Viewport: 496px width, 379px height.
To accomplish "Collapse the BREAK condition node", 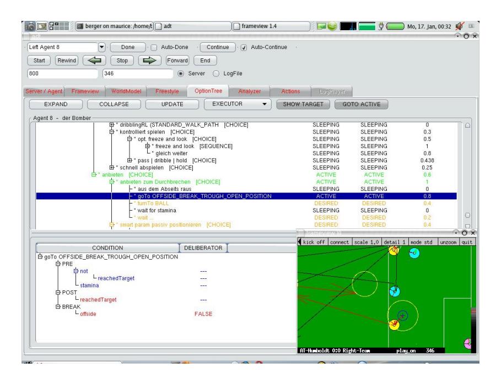I will point(58,307).
